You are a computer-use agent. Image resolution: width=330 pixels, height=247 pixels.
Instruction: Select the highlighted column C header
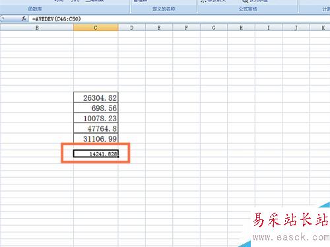(96, 28)
